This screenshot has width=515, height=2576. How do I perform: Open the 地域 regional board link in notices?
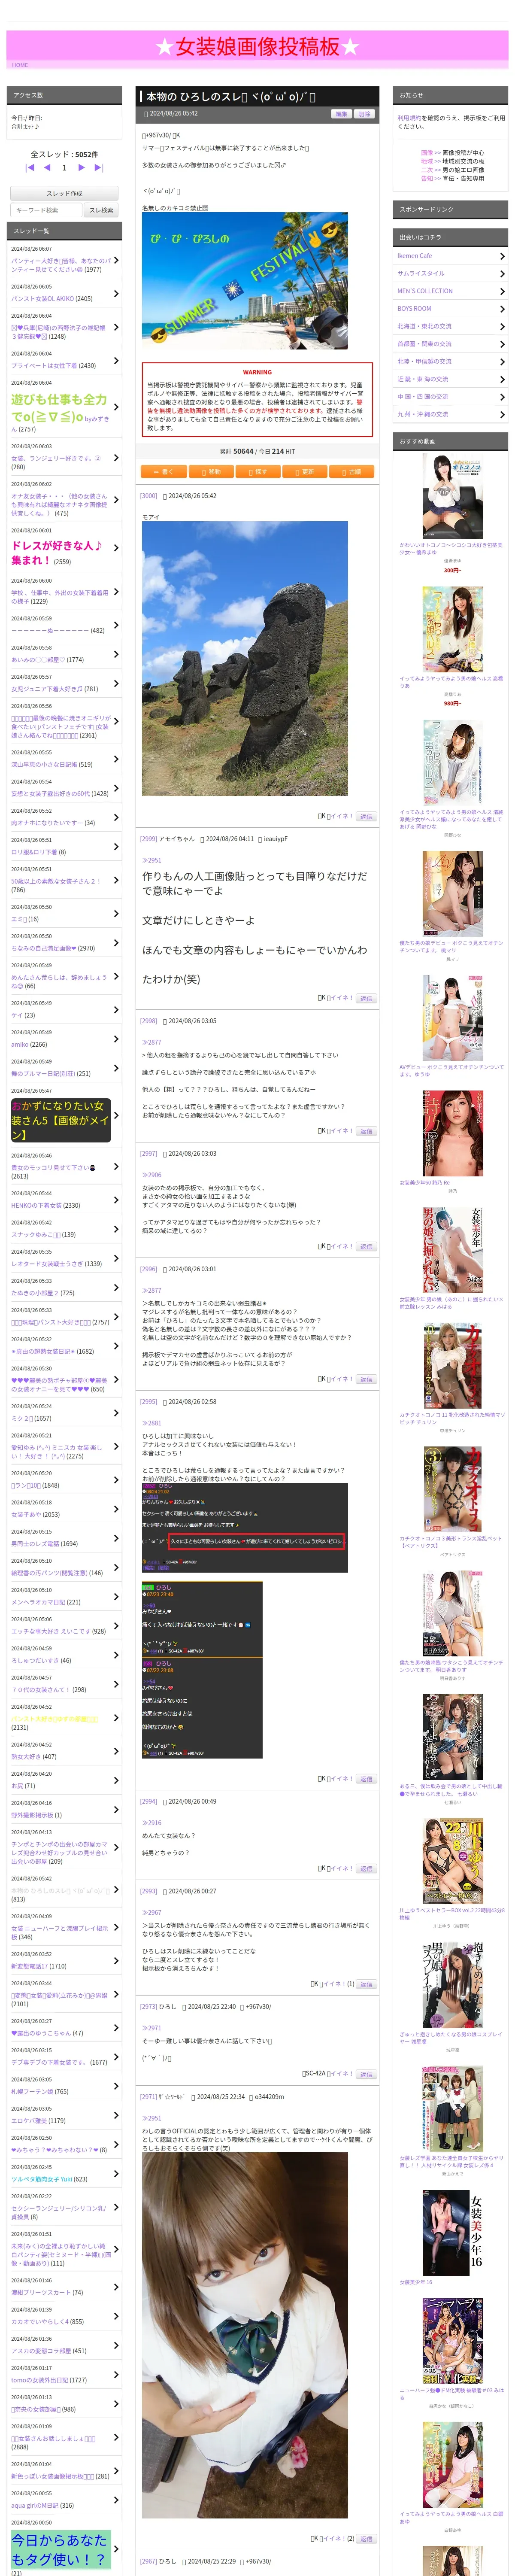pos(427,161)
